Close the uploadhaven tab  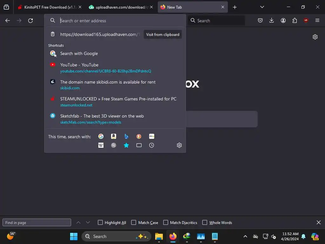(151, 7)
